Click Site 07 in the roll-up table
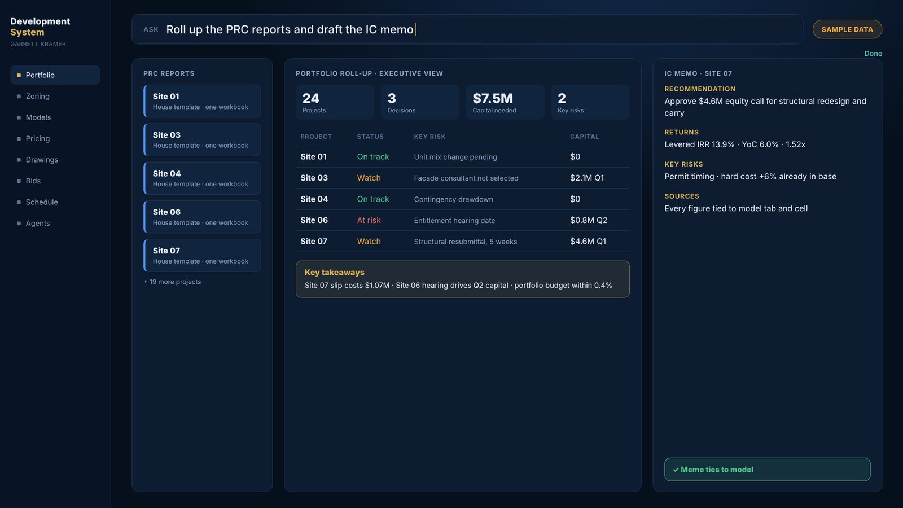Screen dimensions: 903x508 click(314, 242)
